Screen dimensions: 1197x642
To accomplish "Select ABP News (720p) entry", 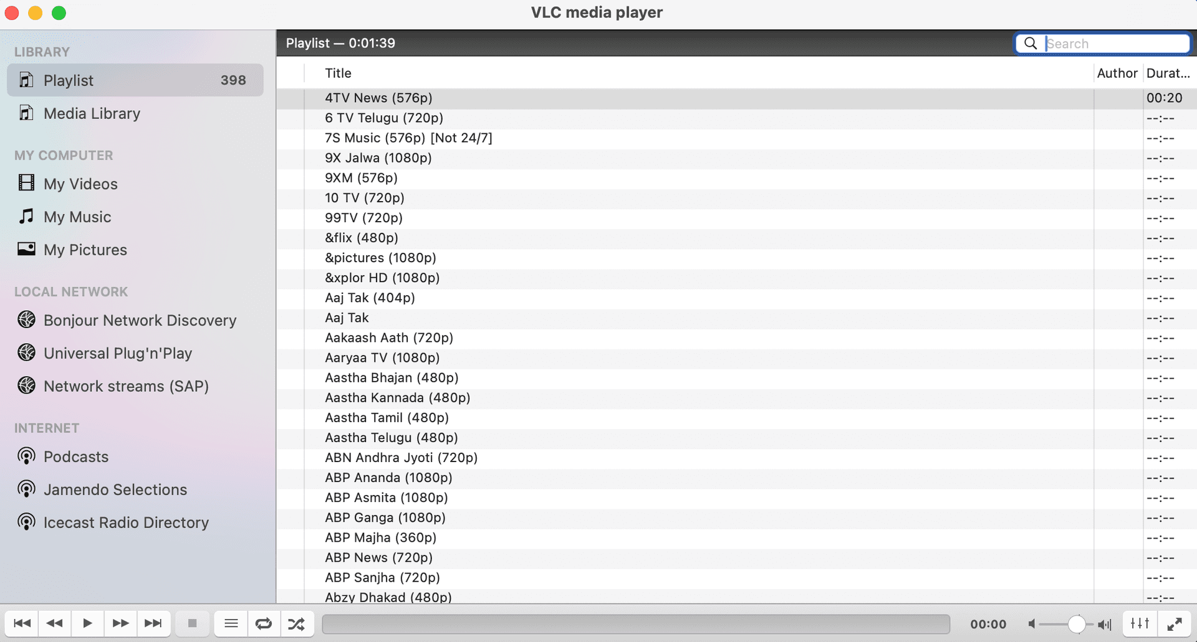I will pos(736,558).
